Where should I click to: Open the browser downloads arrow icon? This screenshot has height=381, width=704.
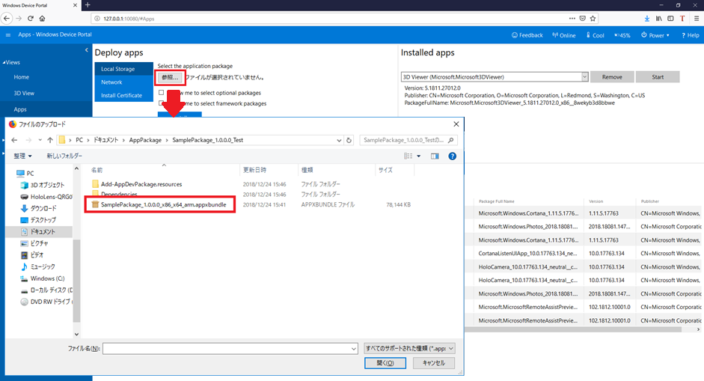[x=647, y=19]
